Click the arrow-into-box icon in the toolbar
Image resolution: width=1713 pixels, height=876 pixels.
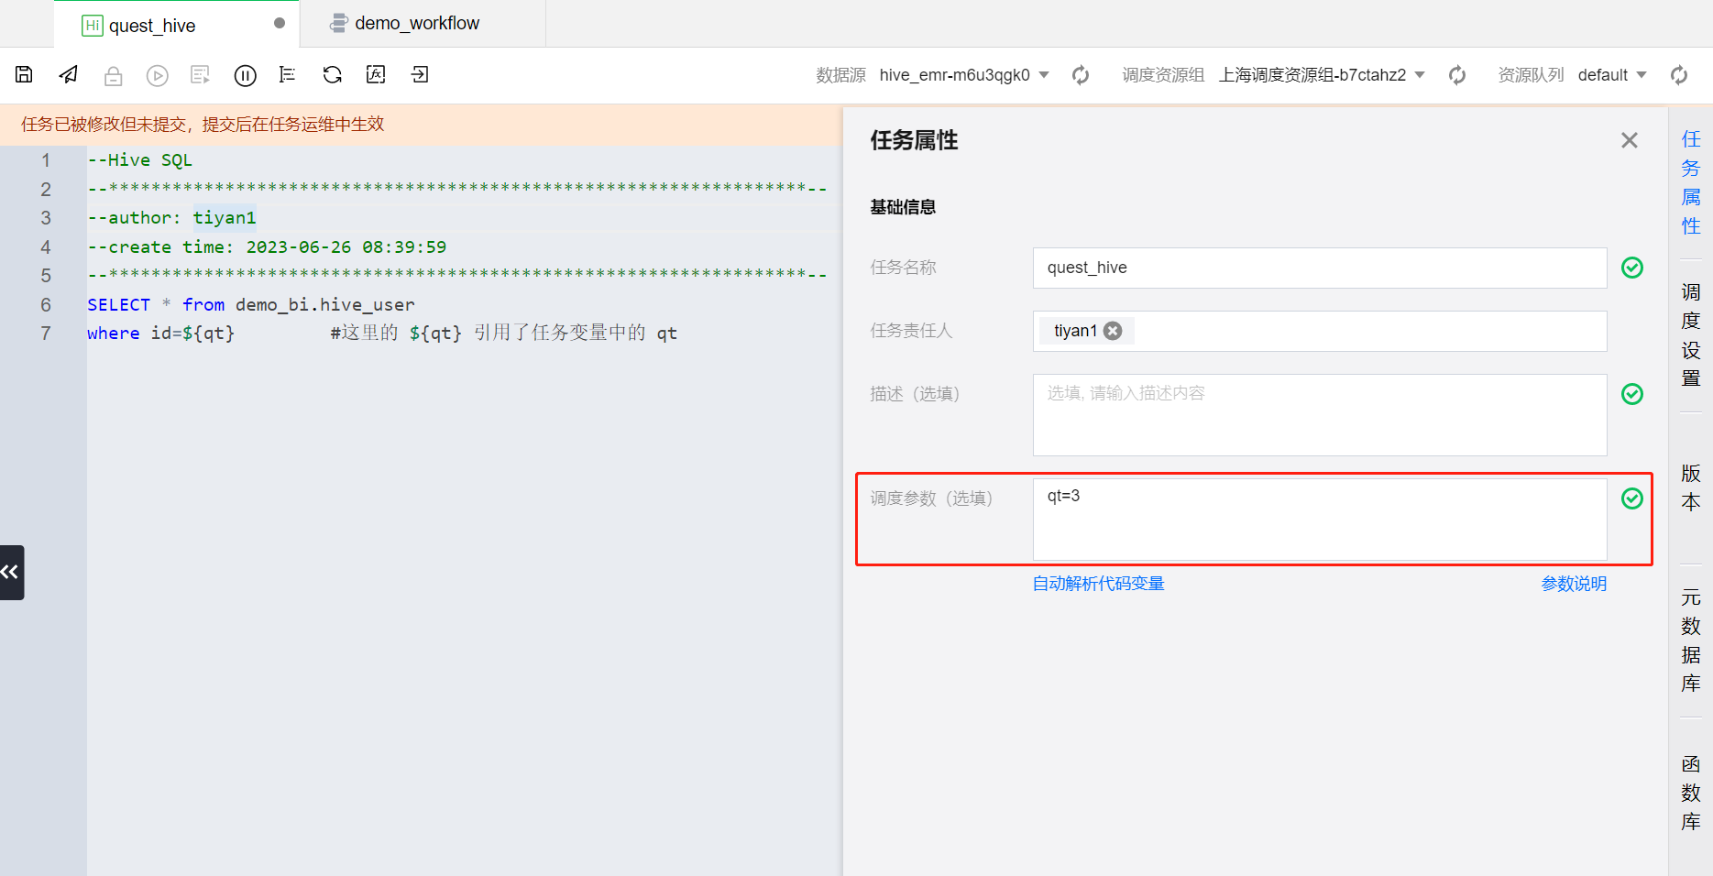pos(420,75)
